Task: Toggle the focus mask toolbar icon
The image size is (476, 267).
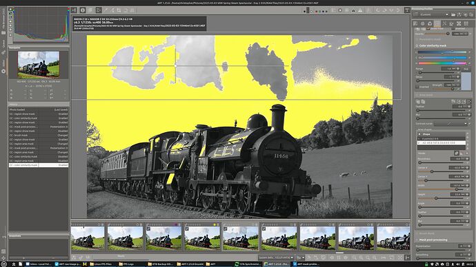Action: pos(340,10)
